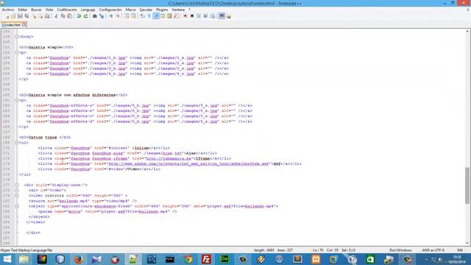Save the recorded macro icon
This screenshot has width=471, height=265.
coord(213,16)
